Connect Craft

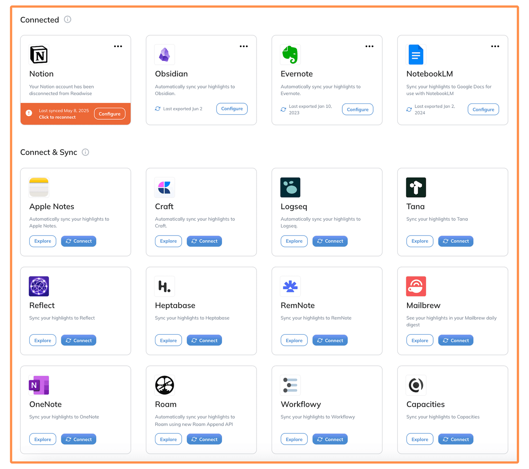tap(204, 241)
